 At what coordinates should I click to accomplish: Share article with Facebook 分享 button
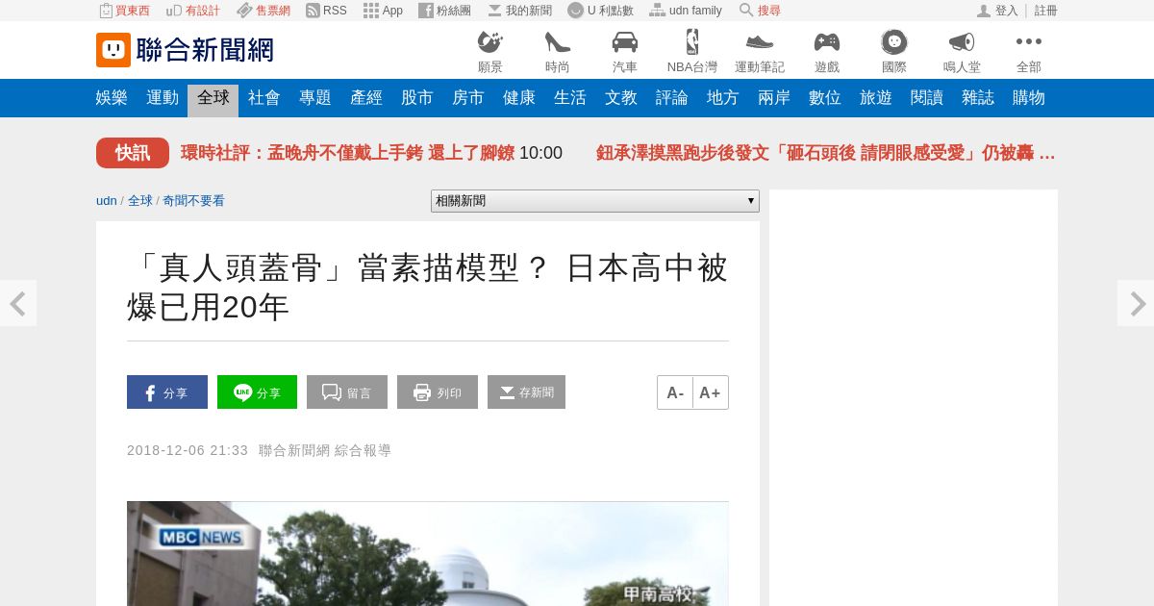pos(167,392)
